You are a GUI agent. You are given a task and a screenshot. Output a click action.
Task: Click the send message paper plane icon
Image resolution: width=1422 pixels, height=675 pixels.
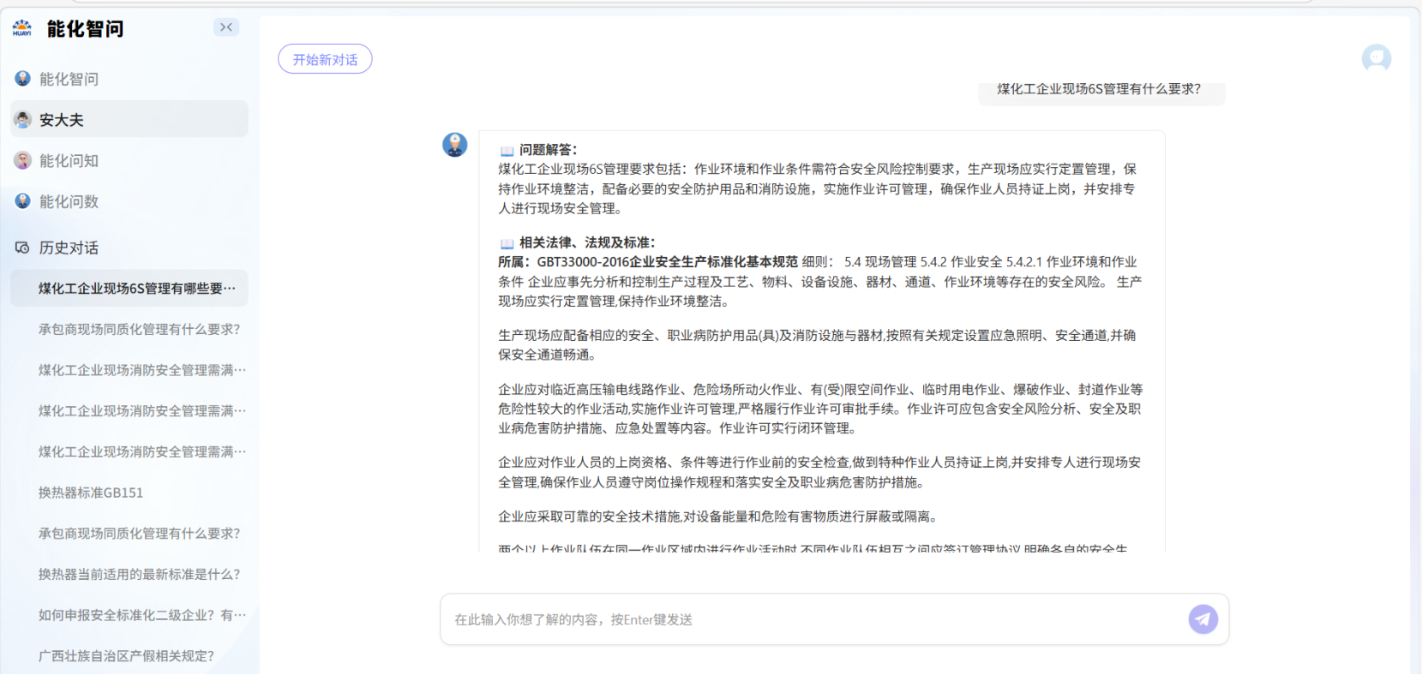point(1203,619)
